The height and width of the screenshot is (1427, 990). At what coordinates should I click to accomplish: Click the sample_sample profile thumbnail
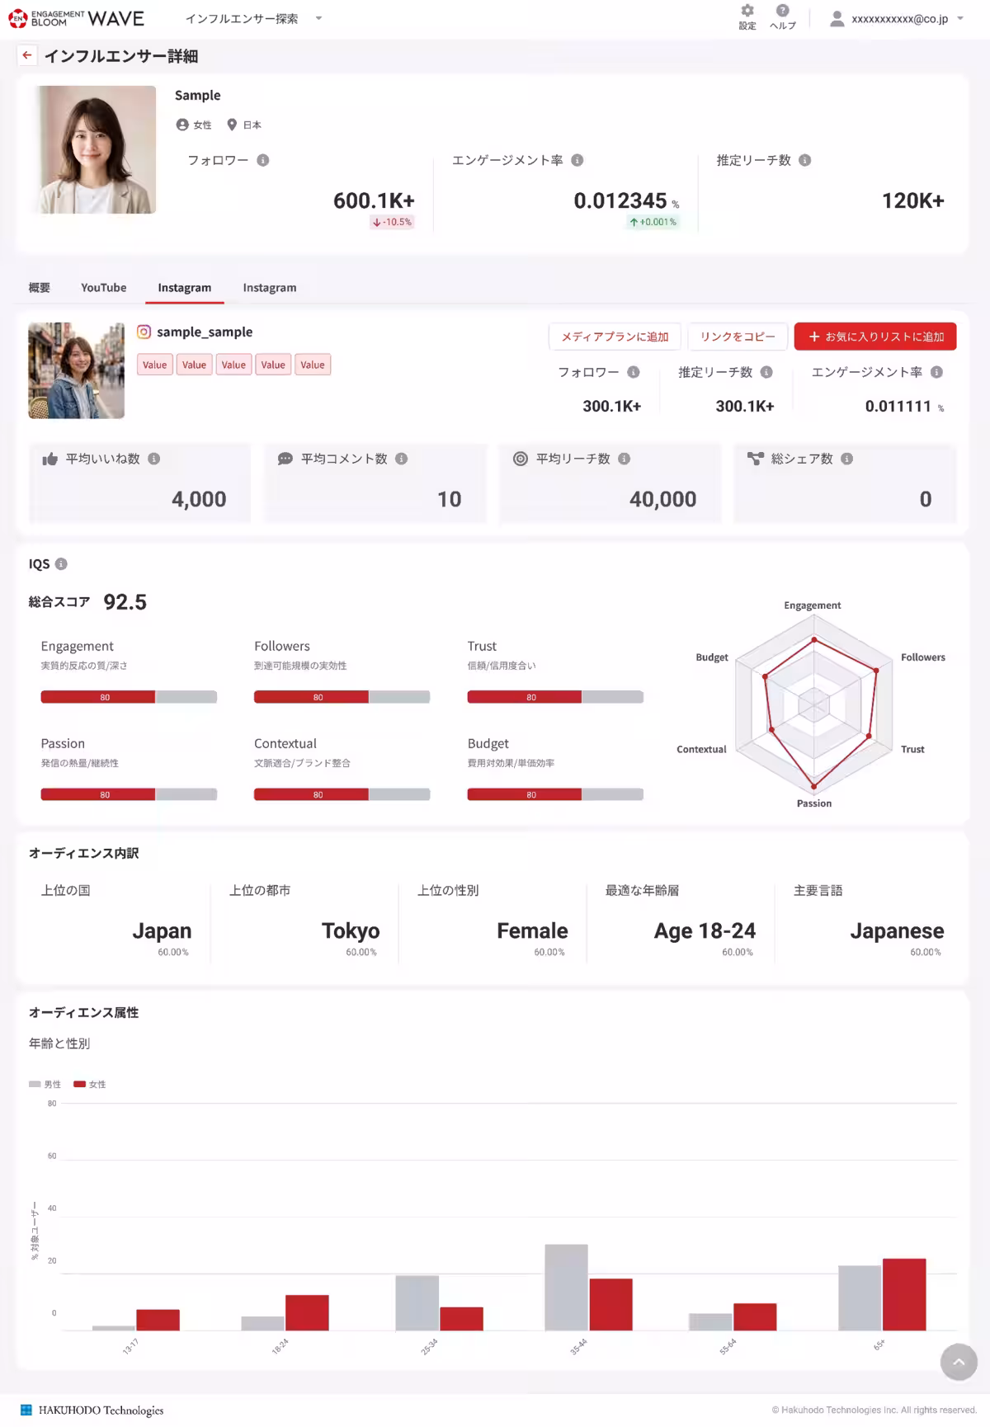point(77,370)
